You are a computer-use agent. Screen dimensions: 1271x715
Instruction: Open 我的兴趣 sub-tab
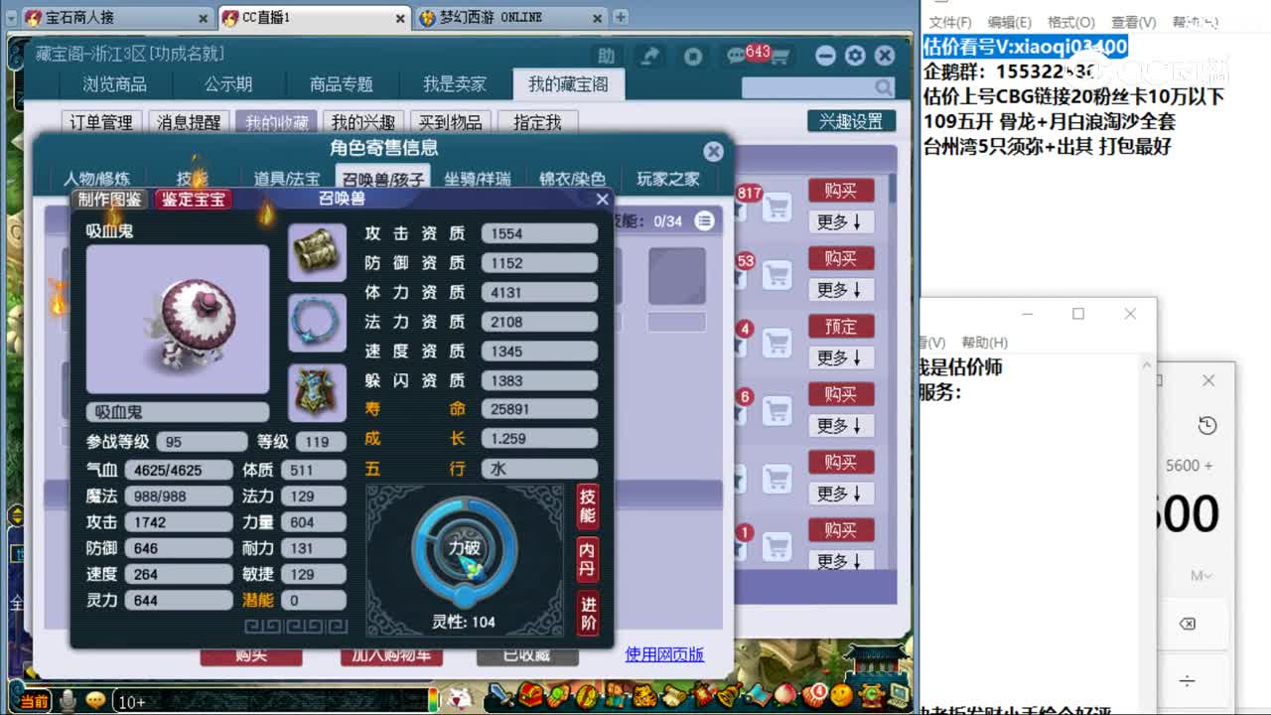(363, 122)
